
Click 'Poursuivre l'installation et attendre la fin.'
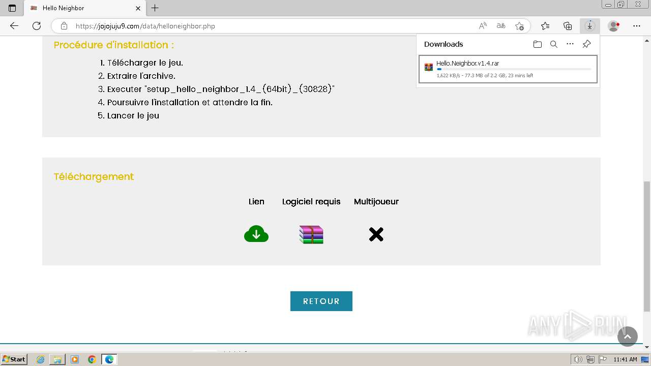pos(190,102)
